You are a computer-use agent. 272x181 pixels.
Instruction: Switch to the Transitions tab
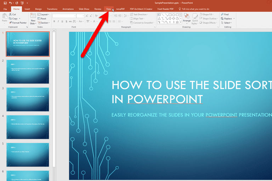coord(52,9)
